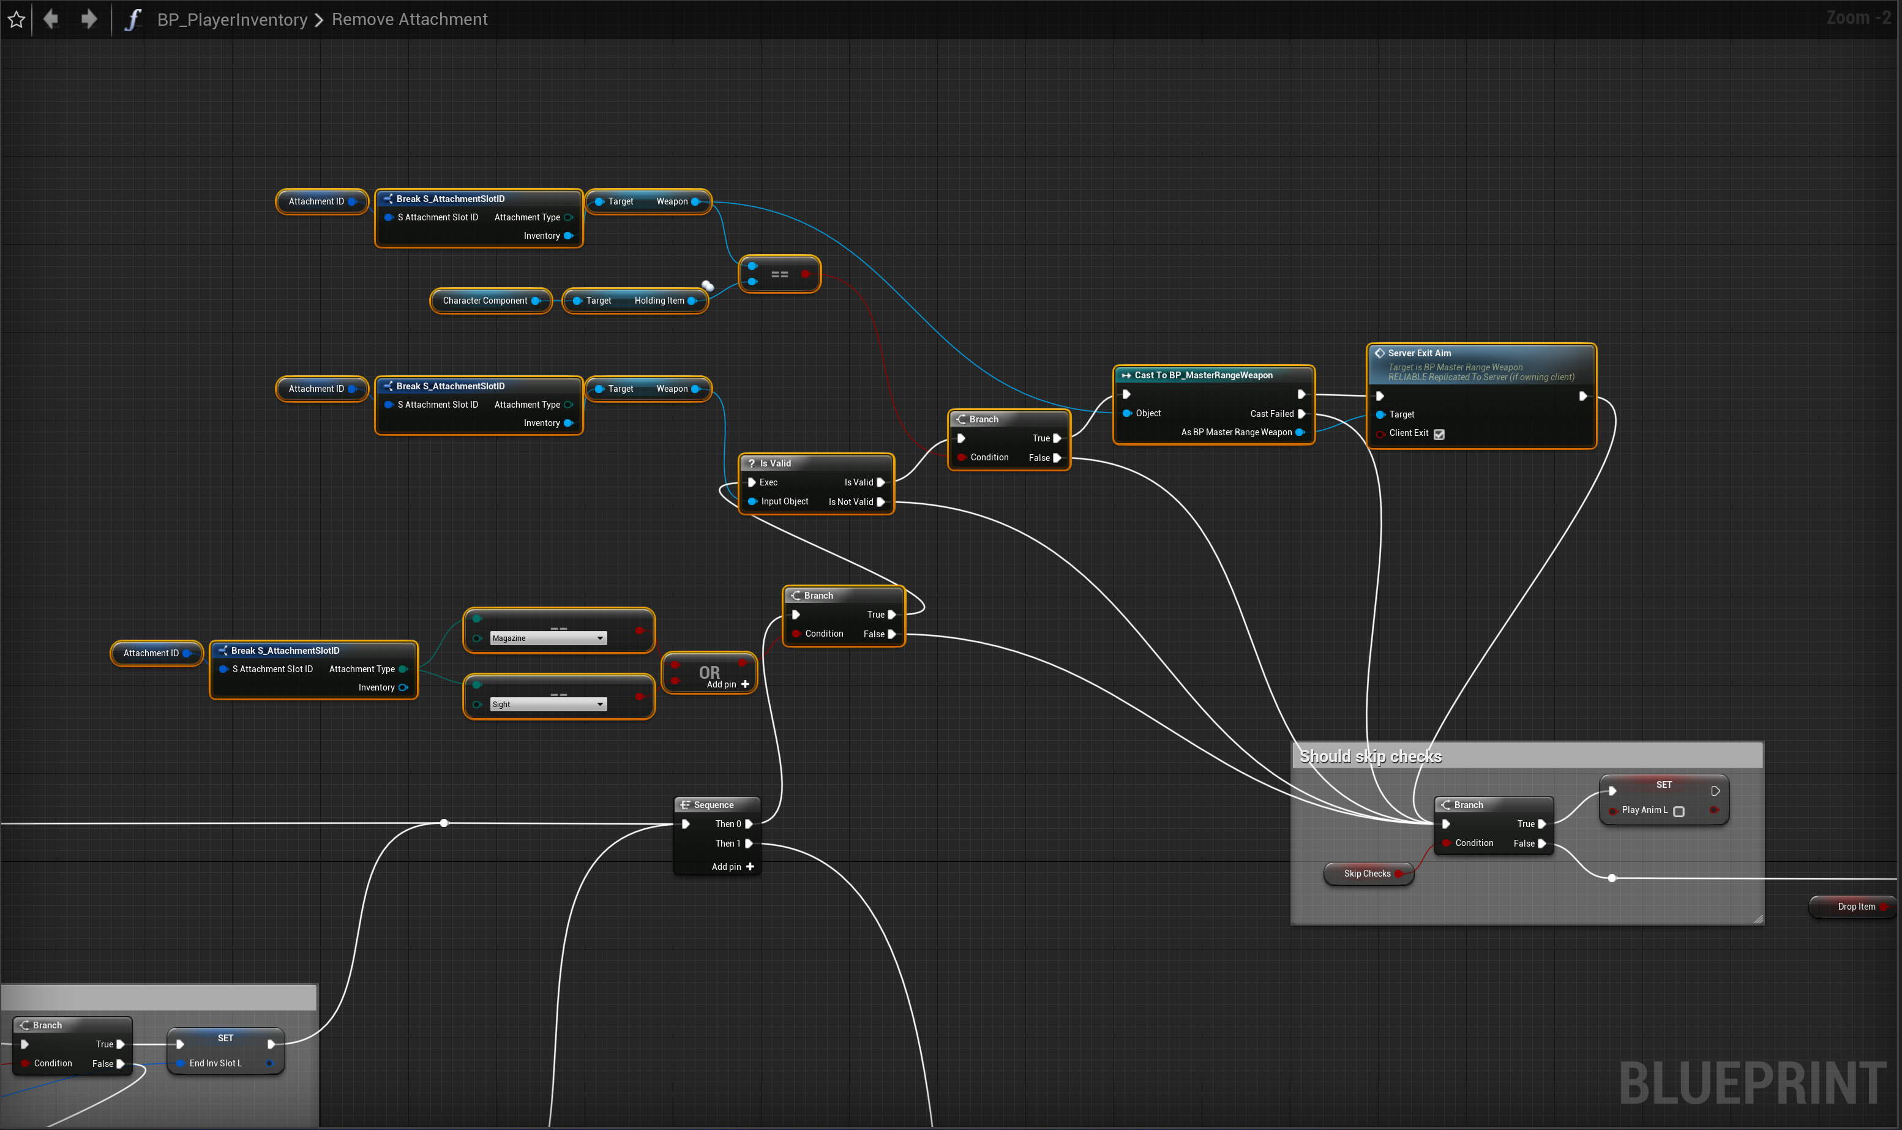Click the OR node bottom input pin
The height and width of the screenshot is (1130, 1902).
point(675,680)
